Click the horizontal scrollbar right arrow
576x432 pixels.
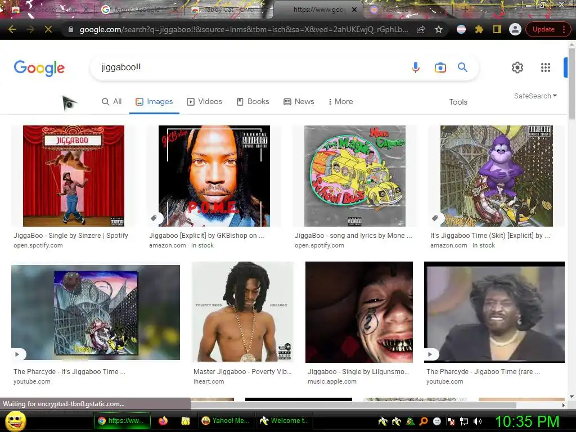pyautogui.click(x=564, y=405)
